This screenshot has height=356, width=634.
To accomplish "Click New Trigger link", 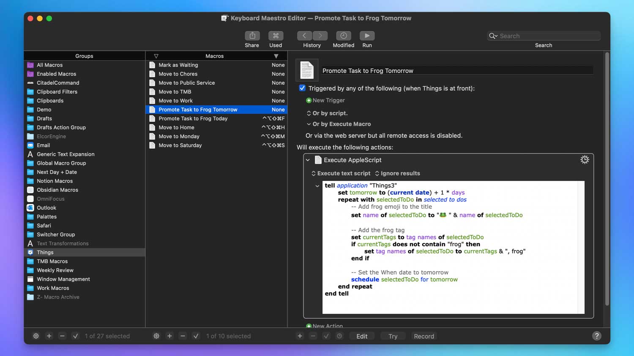I will [x=328, y=100].
